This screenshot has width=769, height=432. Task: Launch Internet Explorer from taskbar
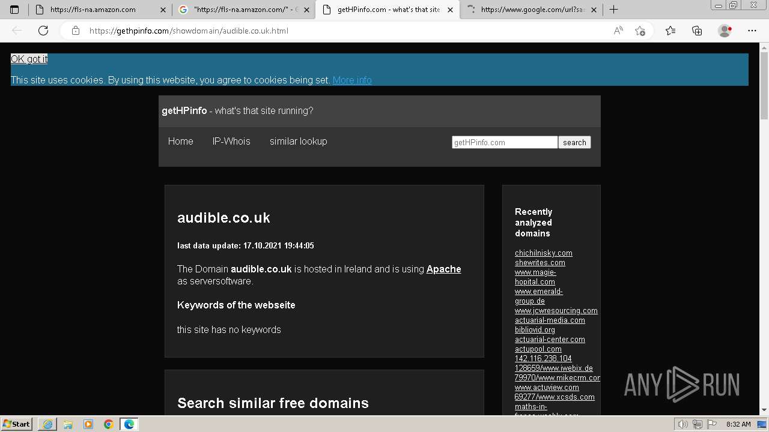[x=47, y=424]
